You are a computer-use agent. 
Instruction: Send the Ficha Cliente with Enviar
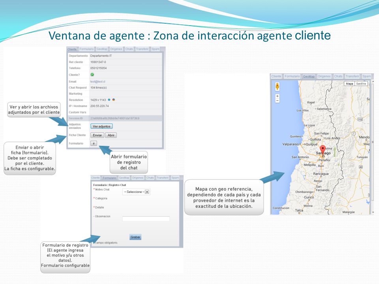98,135
